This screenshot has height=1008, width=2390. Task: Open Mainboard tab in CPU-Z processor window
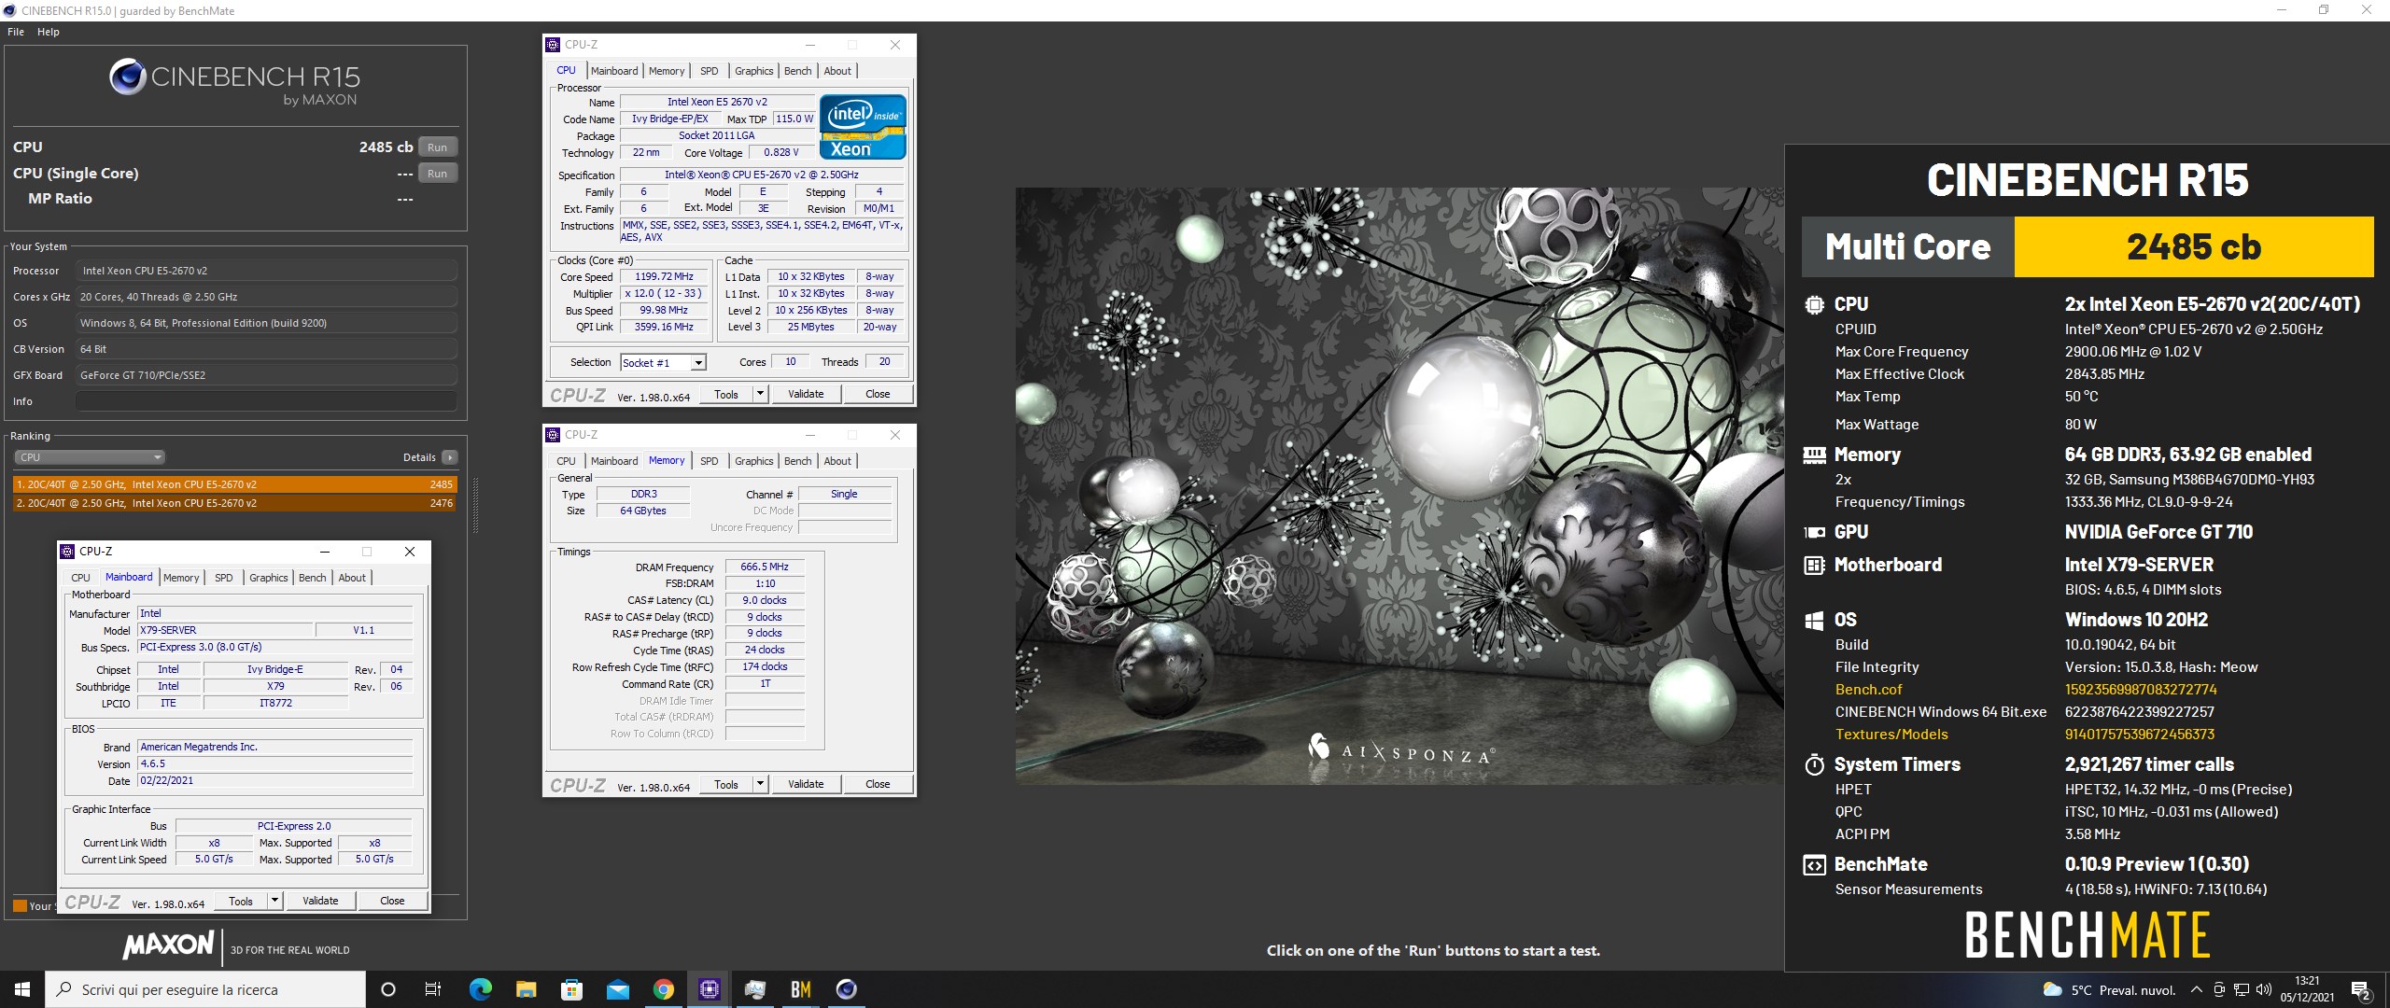pos(614,71)
